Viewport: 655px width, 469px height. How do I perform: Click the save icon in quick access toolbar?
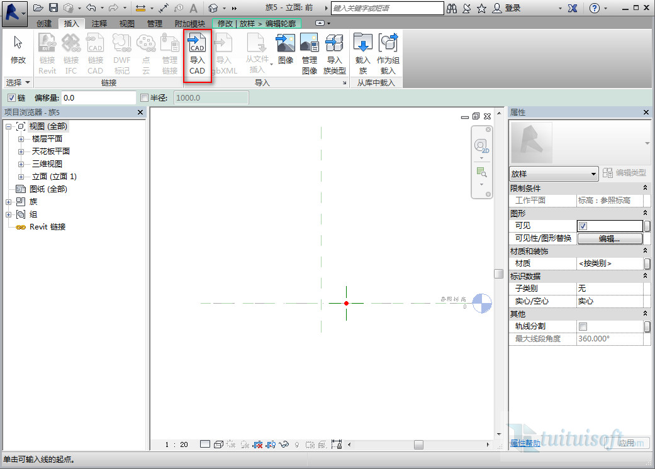point(53,8)
